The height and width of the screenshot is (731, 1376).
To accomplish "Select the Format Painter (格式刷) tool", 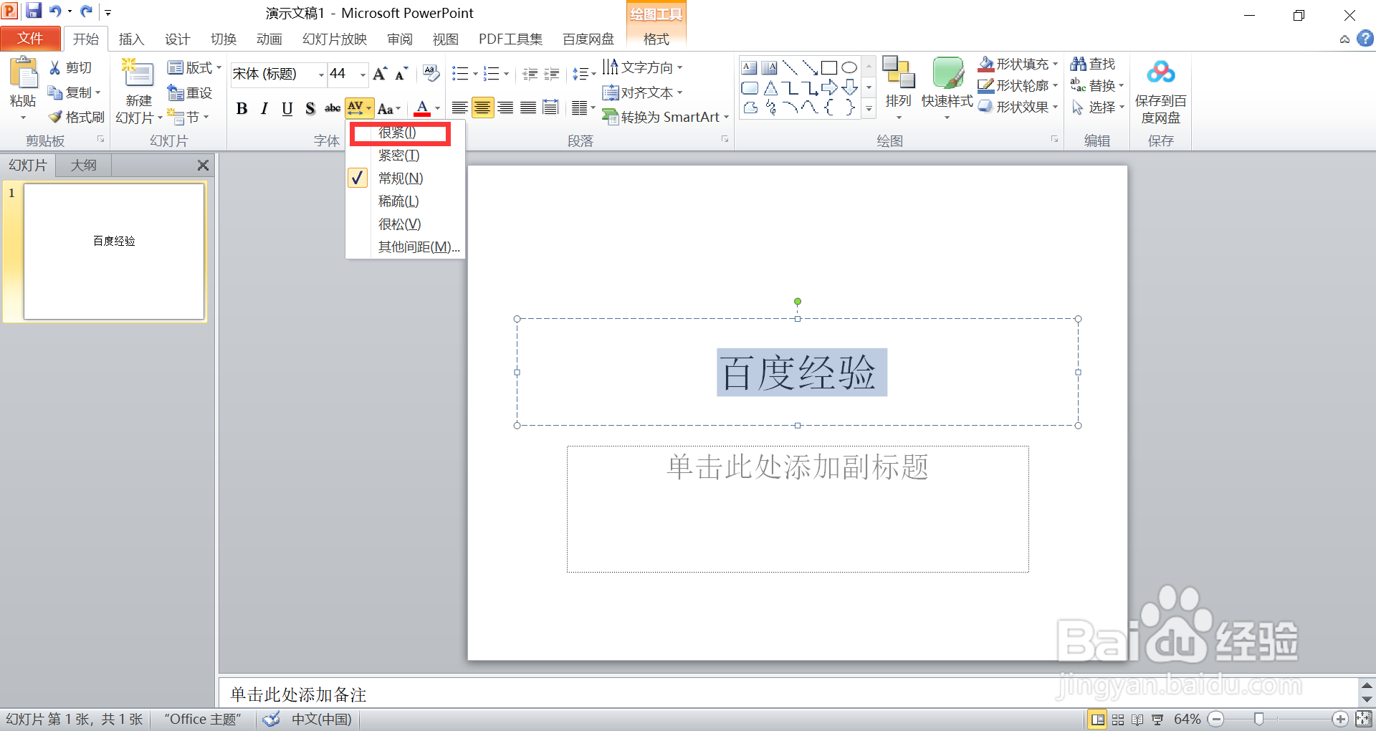I will click(x=75, y=117).
